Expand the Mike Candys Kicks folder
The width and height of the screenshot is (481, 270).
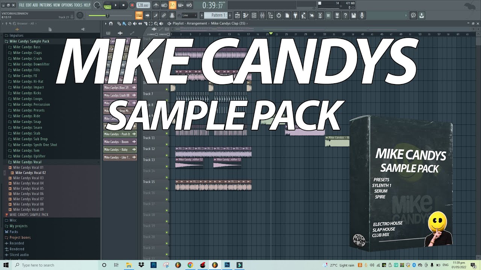click(27, 93)
